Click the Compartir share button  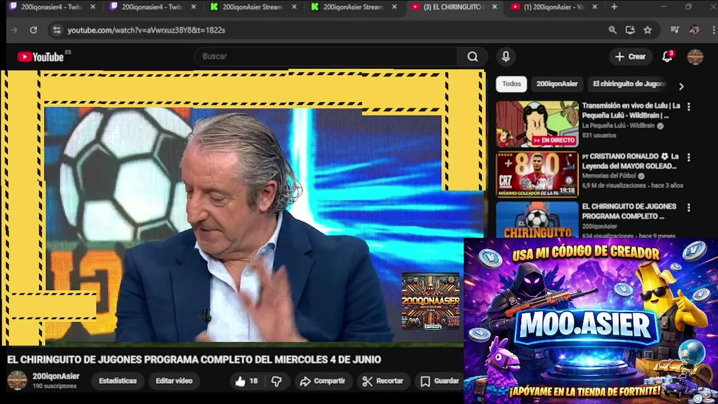click(323, 381)
